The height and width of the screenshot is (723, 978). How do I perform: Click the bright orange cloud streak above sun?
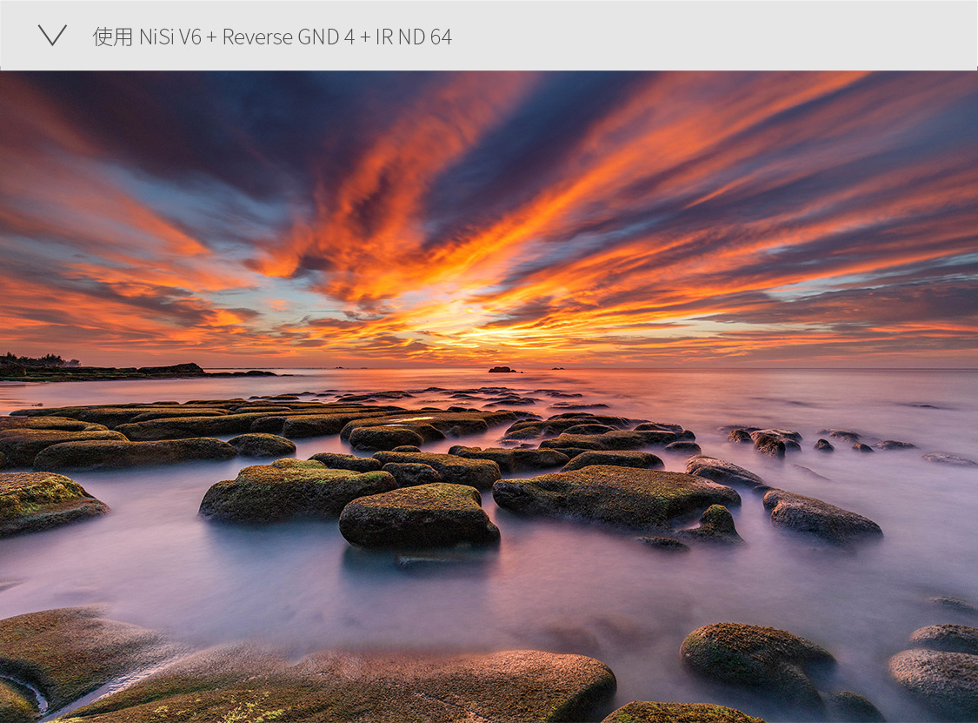tap(391, 218)
